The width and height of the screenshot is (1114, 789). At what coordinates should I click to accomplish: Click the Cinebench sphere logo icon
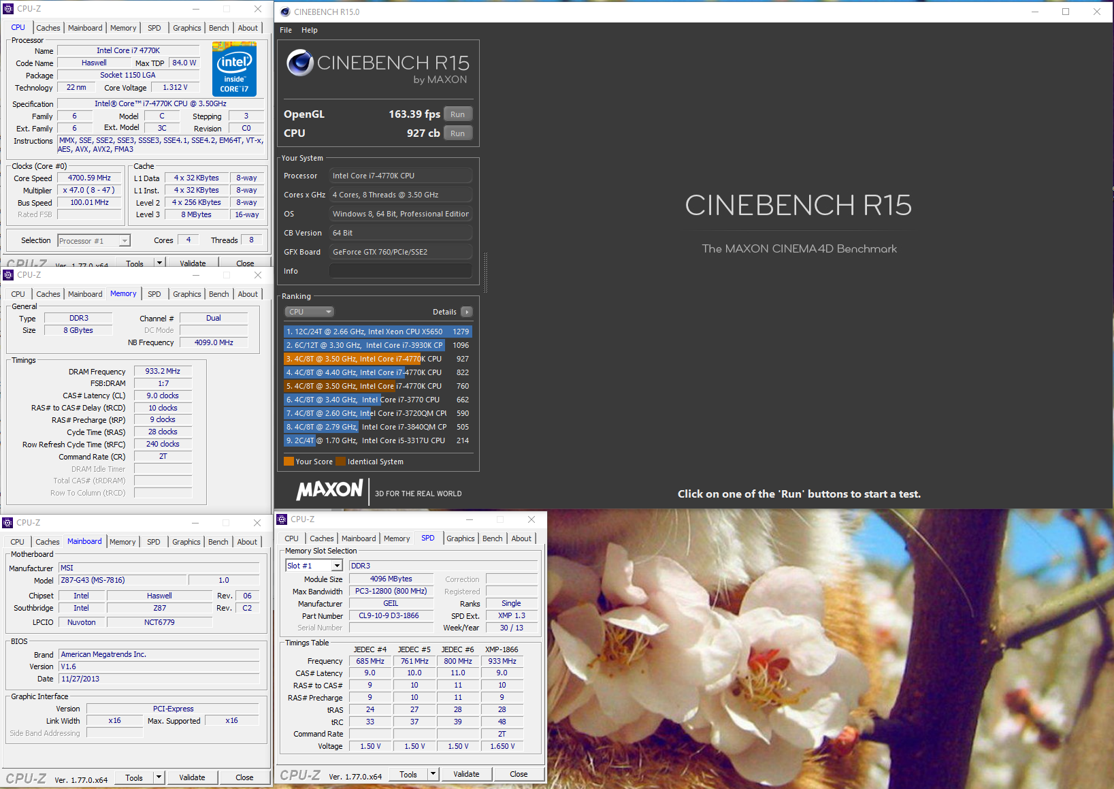pos(299,63)
